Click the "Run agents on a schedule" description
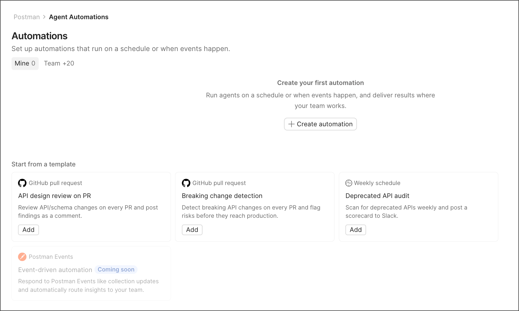Screen dimensions: 519x311 tap(320, 101)
